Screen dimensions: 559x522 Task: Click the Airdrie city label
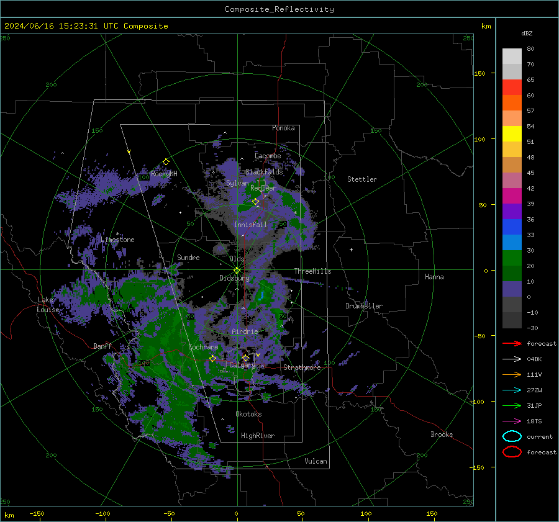tap(245, 331)
